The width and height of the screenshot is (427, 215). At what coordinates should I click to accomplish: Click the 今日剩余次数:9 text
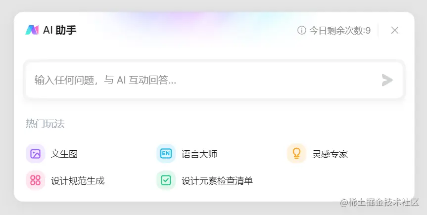(340, 31)
